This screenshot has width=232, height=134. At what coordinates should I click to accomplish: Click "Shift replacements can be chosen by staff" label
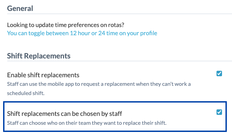click(64, 114)
